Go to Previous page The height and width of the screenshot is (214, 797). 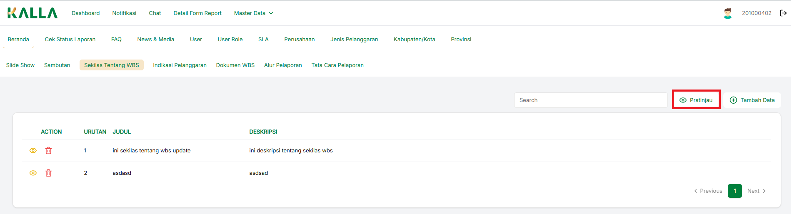click(708, 191)
